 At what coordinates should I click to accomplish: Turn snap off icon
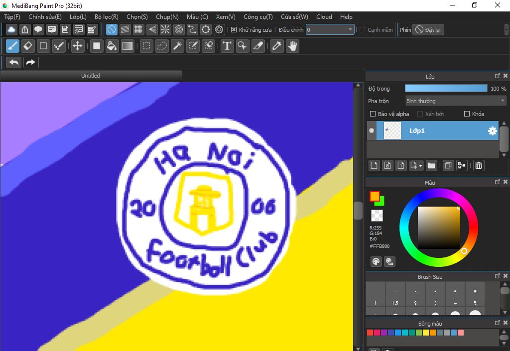(x=112, y=29)
